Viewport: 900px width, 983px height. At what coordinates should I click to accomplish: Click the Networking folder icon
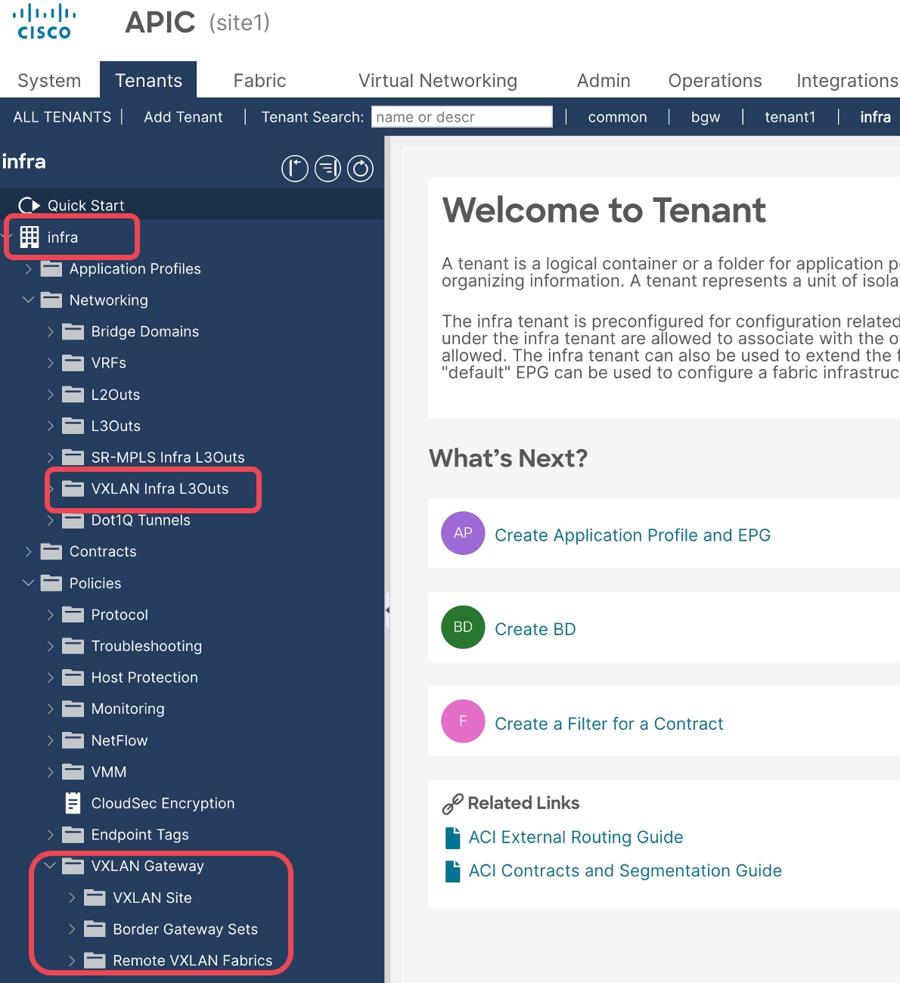51,300
